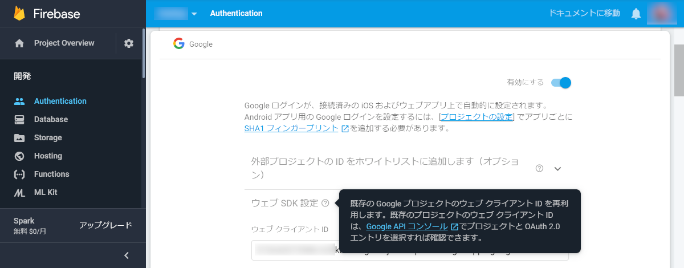684x268 pixels.
Task: Click ドキュメントに移動 link
Action: pos(584,13)
